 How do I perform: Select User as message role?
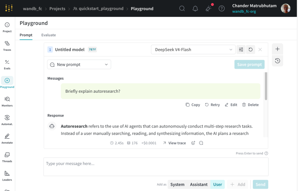[x=217, y=184]
